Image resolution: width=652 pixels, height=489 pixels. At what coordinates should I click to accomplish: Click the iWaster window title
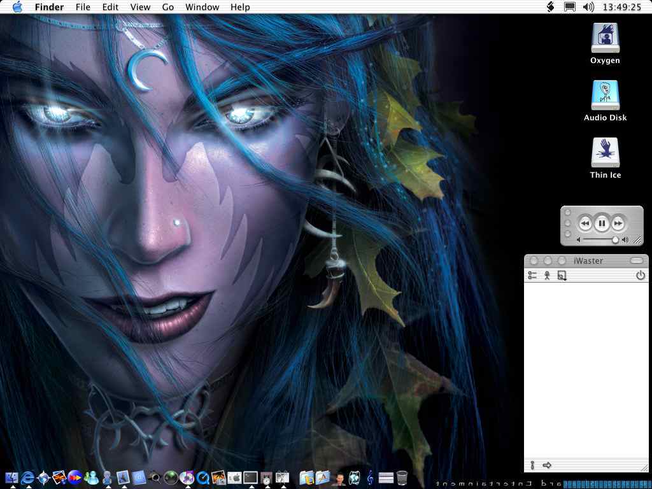point(588,260)
